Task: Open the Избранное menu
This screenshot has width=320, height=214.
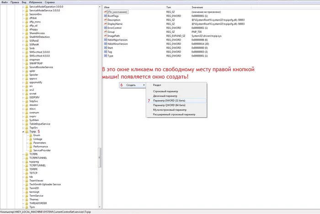Action: 36,2
